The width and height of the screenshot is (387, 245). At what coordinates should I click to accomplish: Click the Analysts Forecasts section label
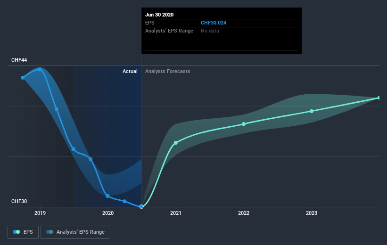pos(168,72)
